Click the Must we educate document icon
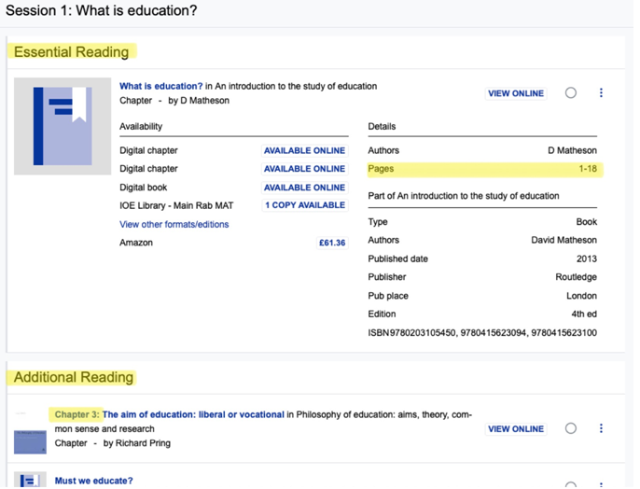Screen dimensions: 640x489 point(30,481)
